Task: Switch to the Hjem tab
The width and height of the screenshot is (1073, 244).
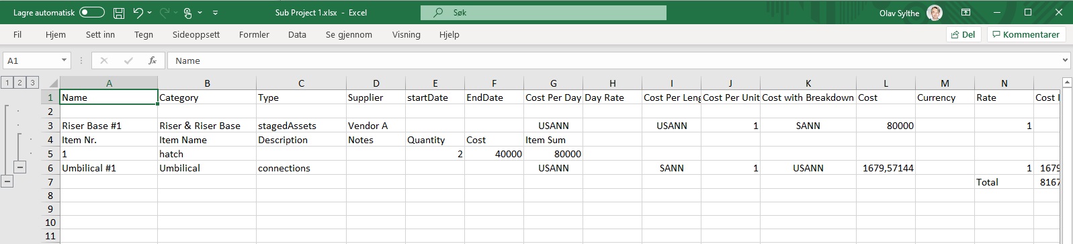Action: click(56, 34)
